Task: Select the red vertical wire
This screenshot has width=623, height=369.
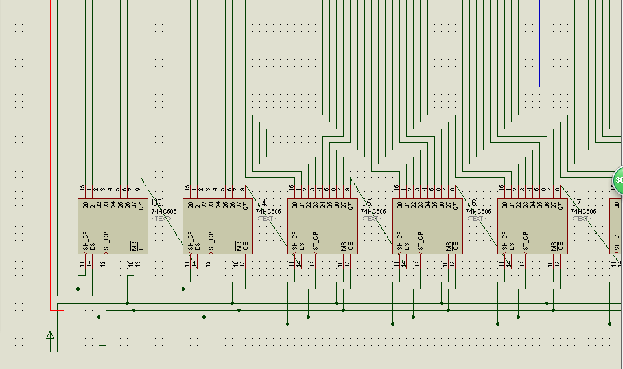Action: point(51,155)
